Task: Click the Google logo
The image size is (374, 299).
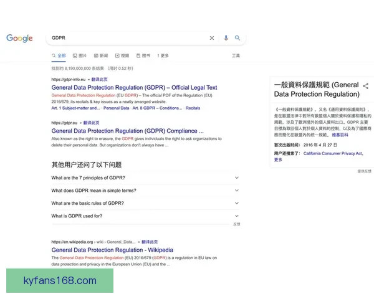Action: 19,38
